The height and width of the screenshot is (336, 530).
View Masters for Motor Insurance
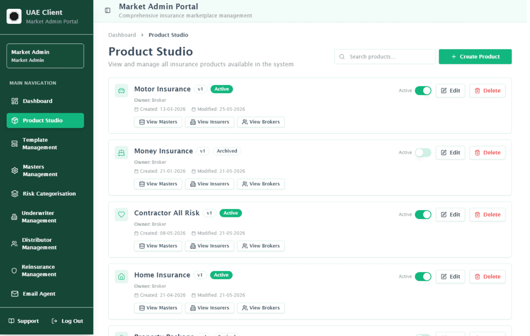tap(158, 122)
